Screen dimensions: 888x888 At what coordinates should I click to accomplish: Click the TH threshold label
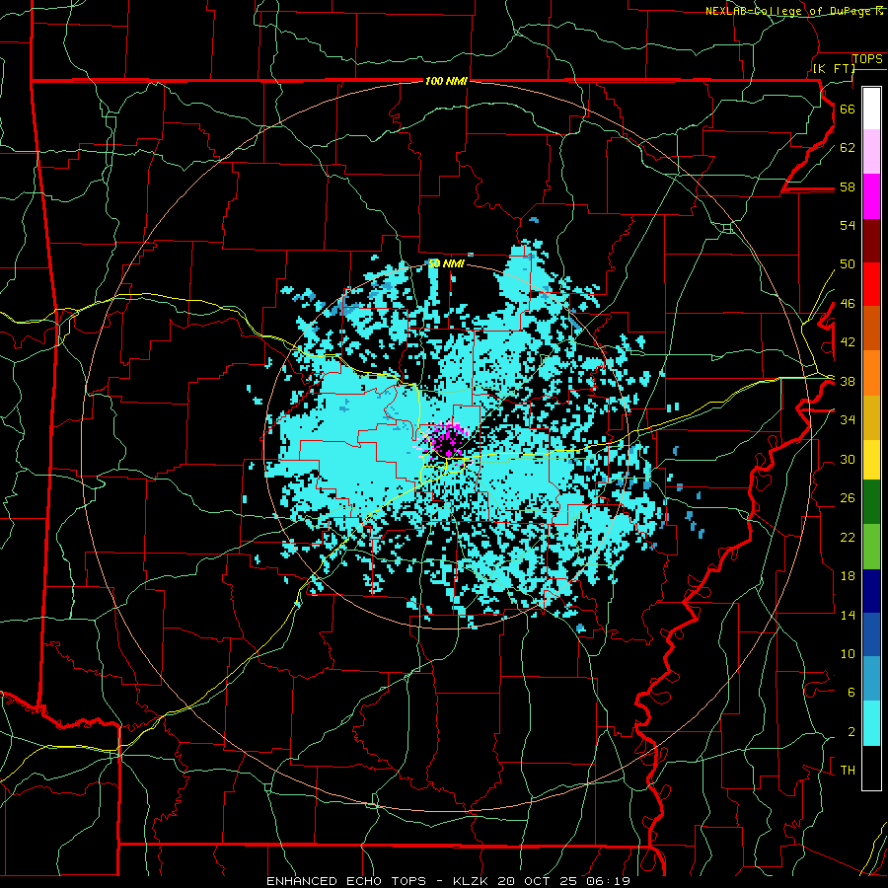point(848,771)
